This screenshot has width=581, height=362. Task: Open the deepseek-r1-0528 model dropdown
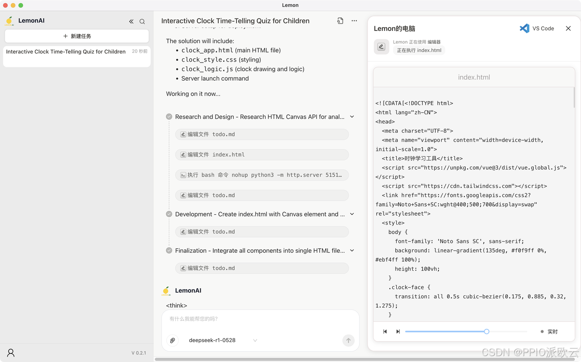pos(223,340)
